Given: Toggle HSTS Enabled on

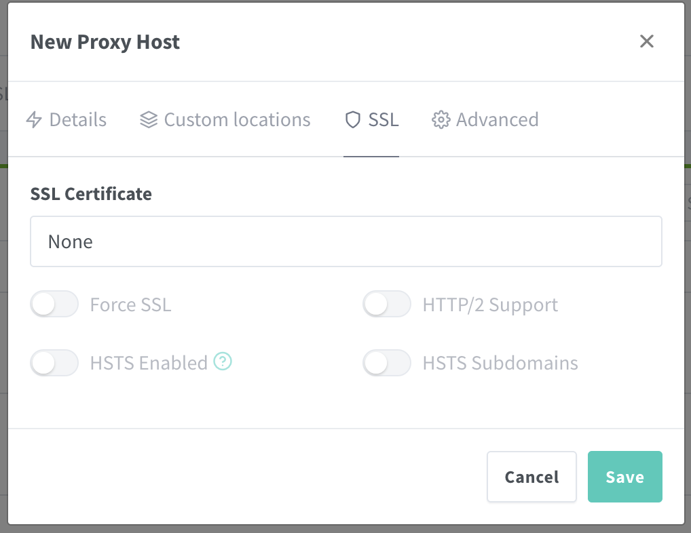Looking at the screenshot, I should pyautogui.click(x=54, y=363).
